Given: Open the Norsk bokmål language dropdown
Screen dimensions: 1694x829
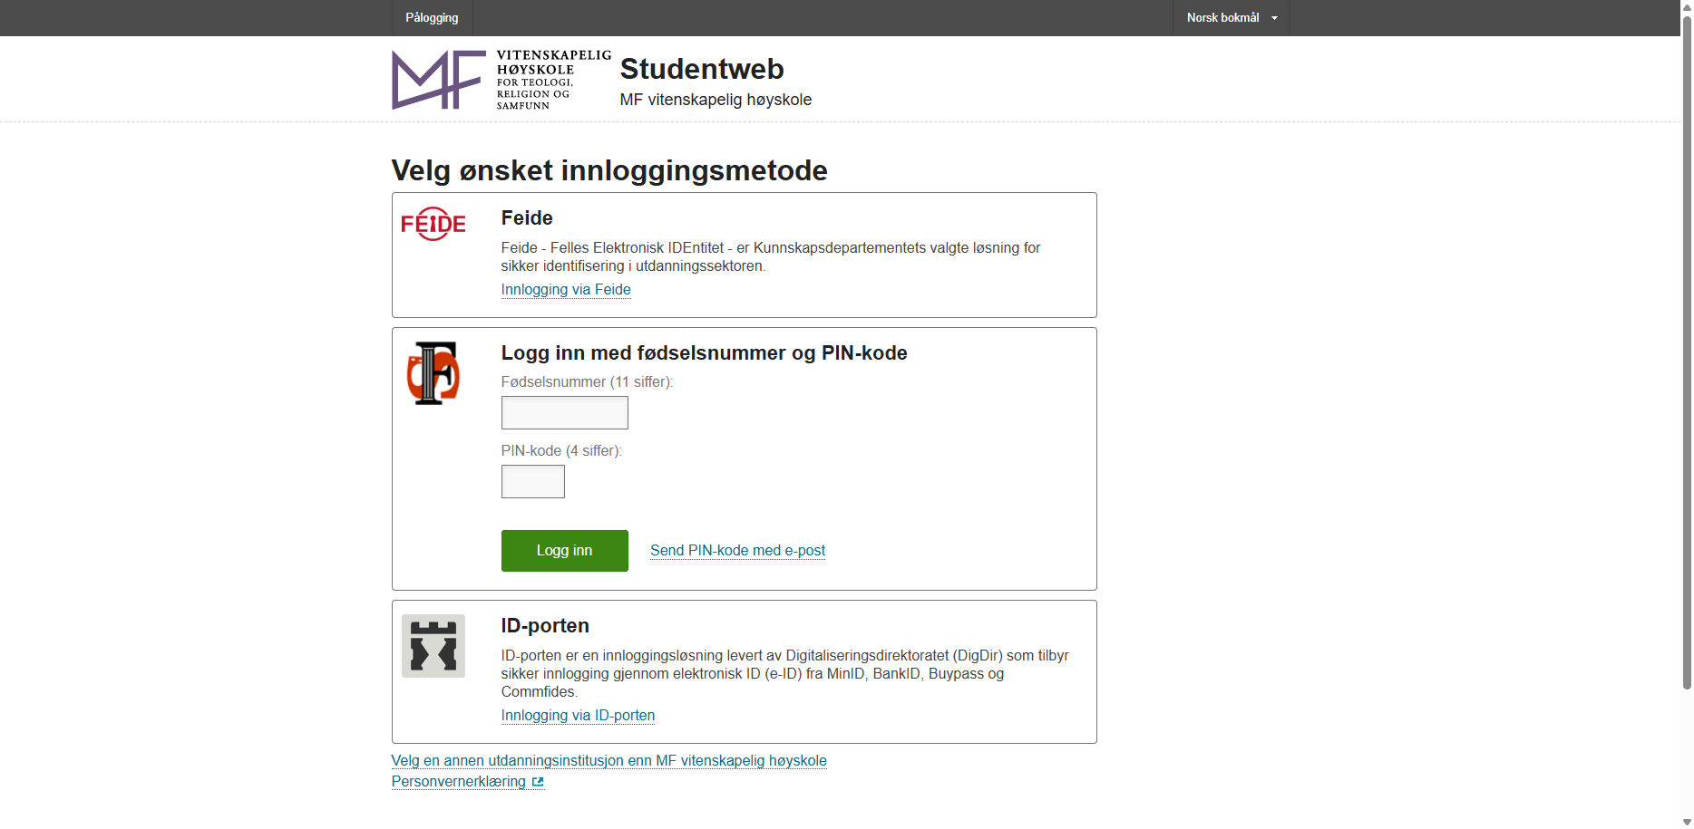Looking at the screenshot, I should click(1231, 18).
